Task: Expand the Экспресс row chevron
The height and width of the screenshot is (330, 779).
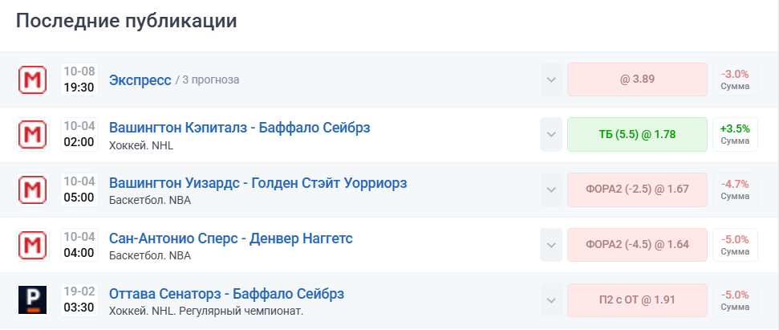Action: click(551, 79)
